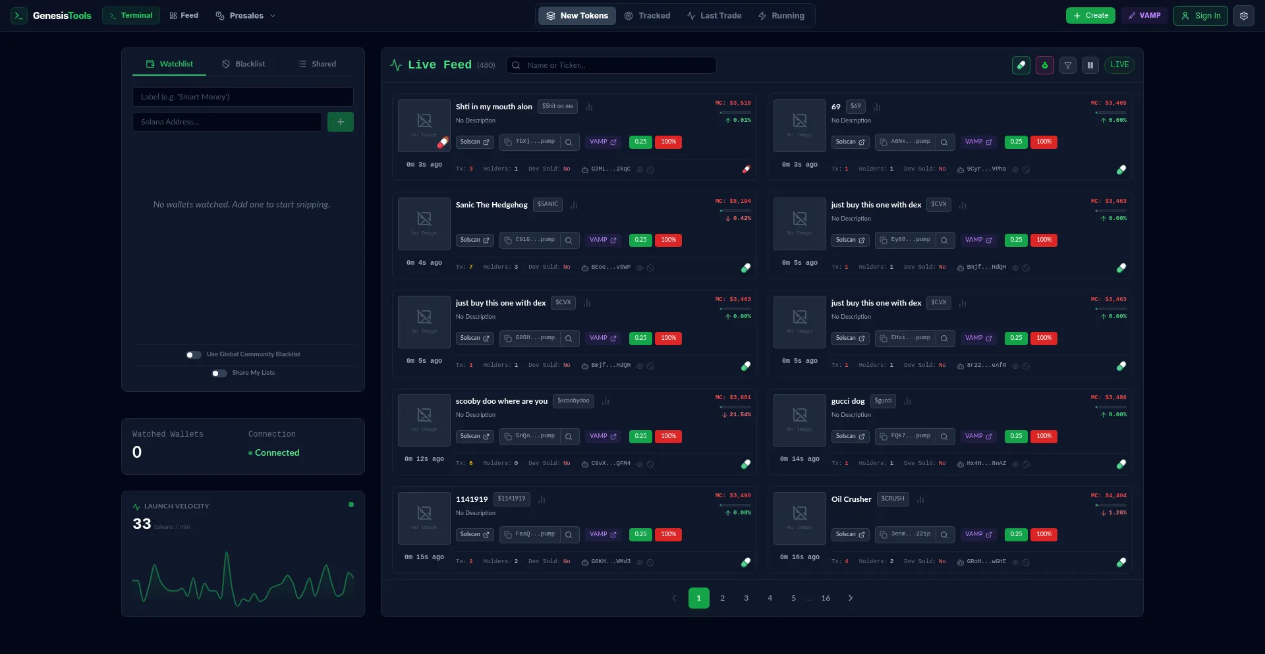Open chart icon for Sanic The Hedgehog
This screenshot has width=1265, height=654.
tap(574, 205)
